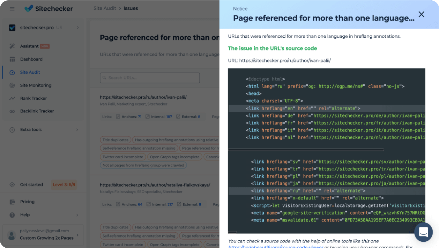Click Internal count 217
This screenshot has width=439, height=248.
(x=170, y=204)
